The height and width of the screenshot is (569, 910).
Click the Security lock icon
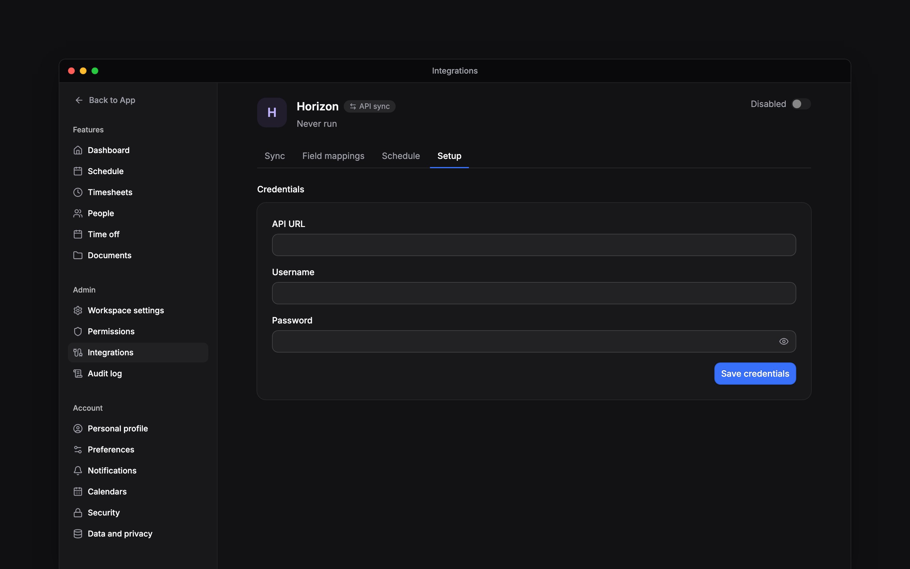(78, 513)
